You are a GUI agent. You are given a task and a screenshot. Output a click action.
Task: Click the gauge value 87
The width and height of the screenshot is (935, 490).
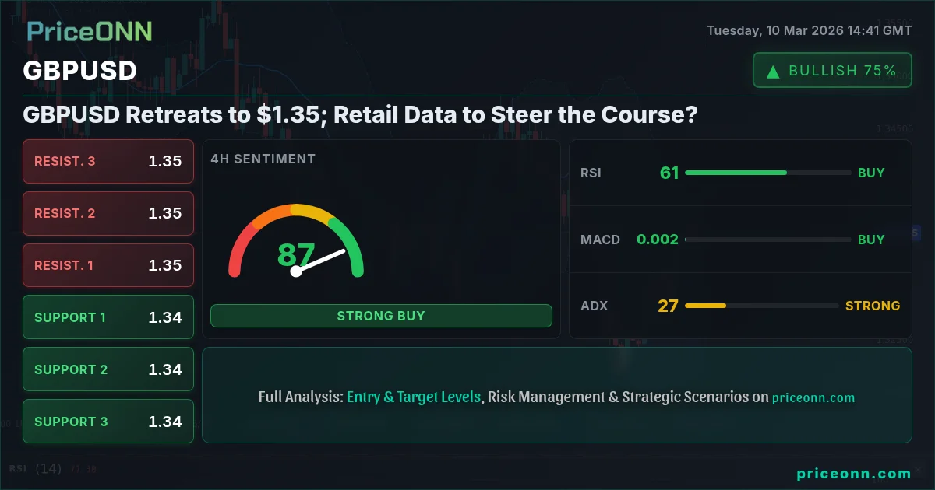[x=296, y=254]
